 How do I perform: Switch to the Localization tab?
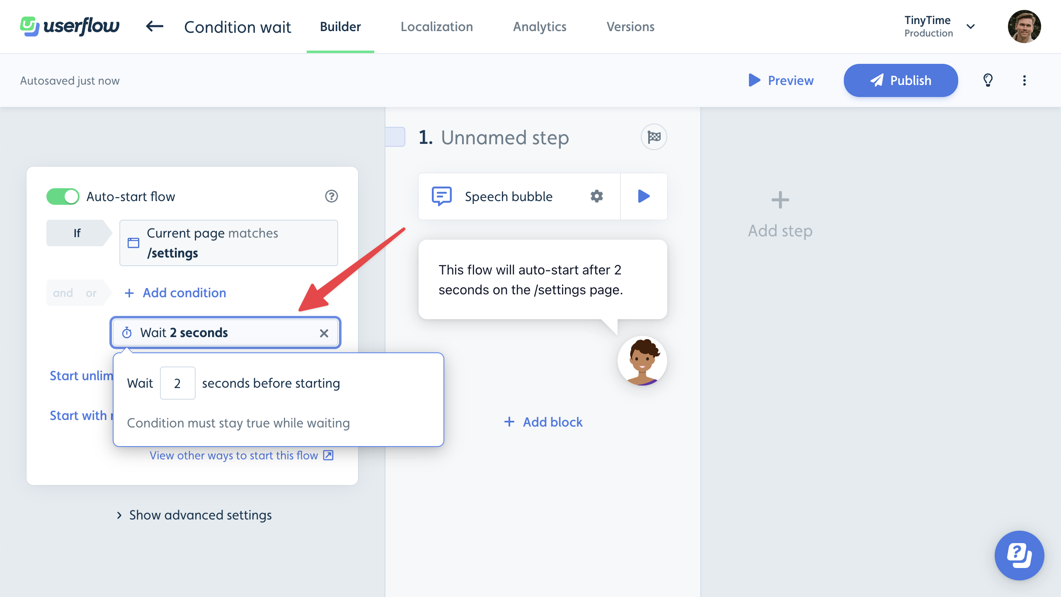[x=437, y=27]
